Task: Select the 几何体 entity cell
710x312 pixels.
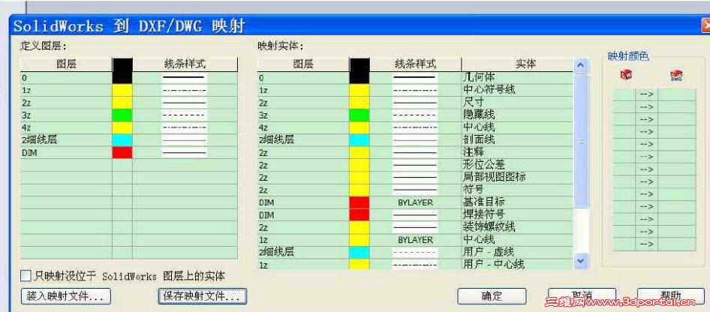Action: (x=517, y=78)
